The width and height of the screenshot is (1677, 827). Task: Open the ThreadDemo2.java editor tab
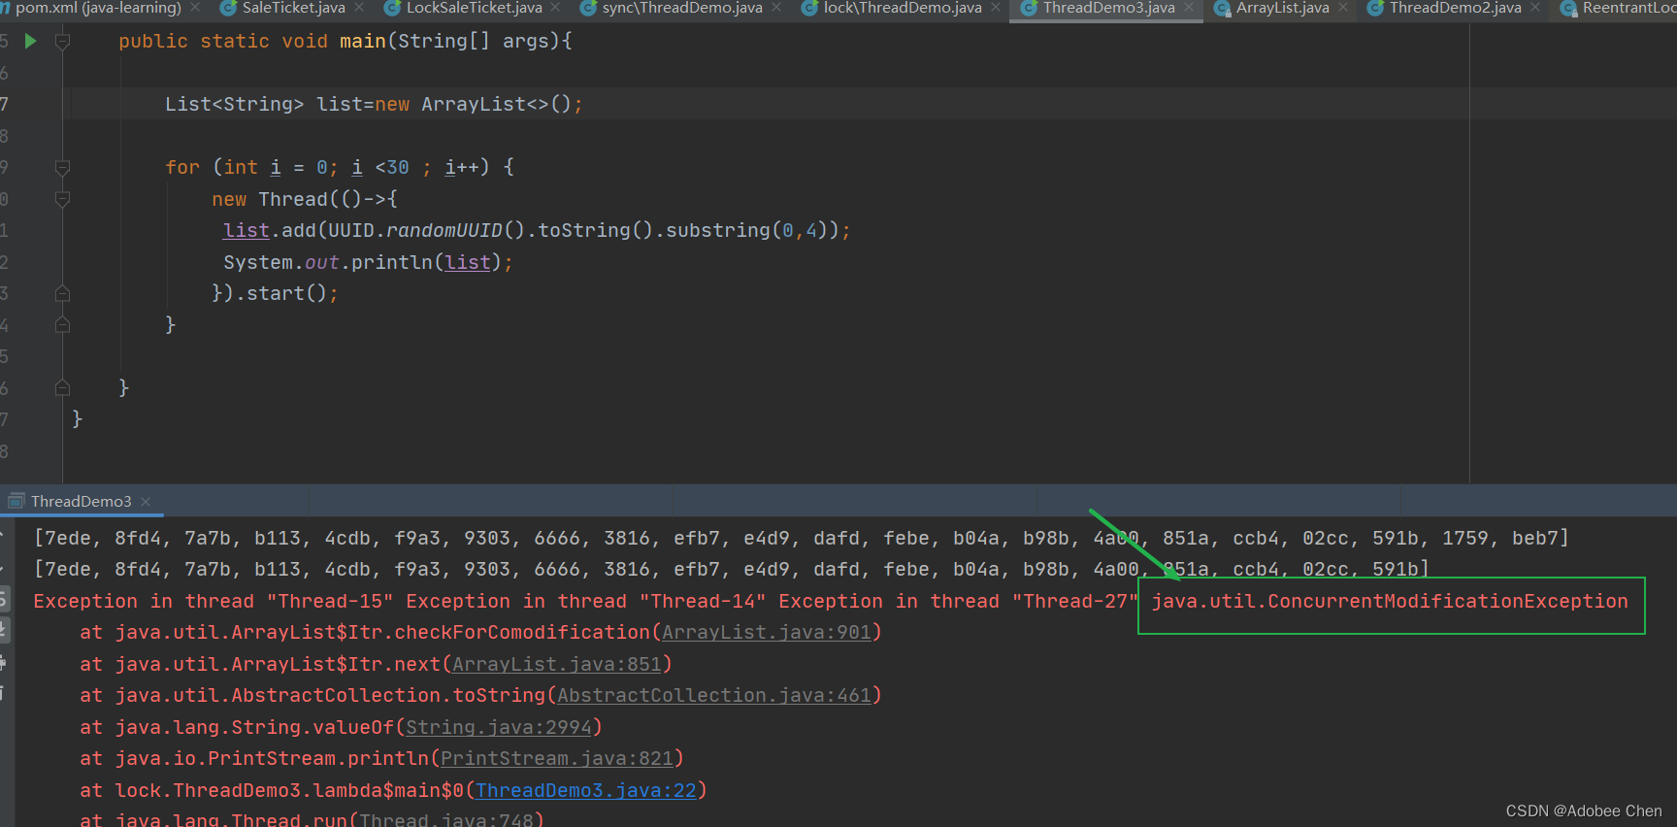click(x=1455, y=8)
